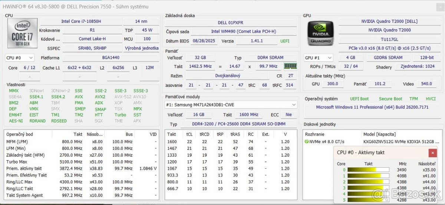This screenshot has width=445, height=205.
Task: Select the Ring/LLC Max row
Action: [x=82, y=182]
